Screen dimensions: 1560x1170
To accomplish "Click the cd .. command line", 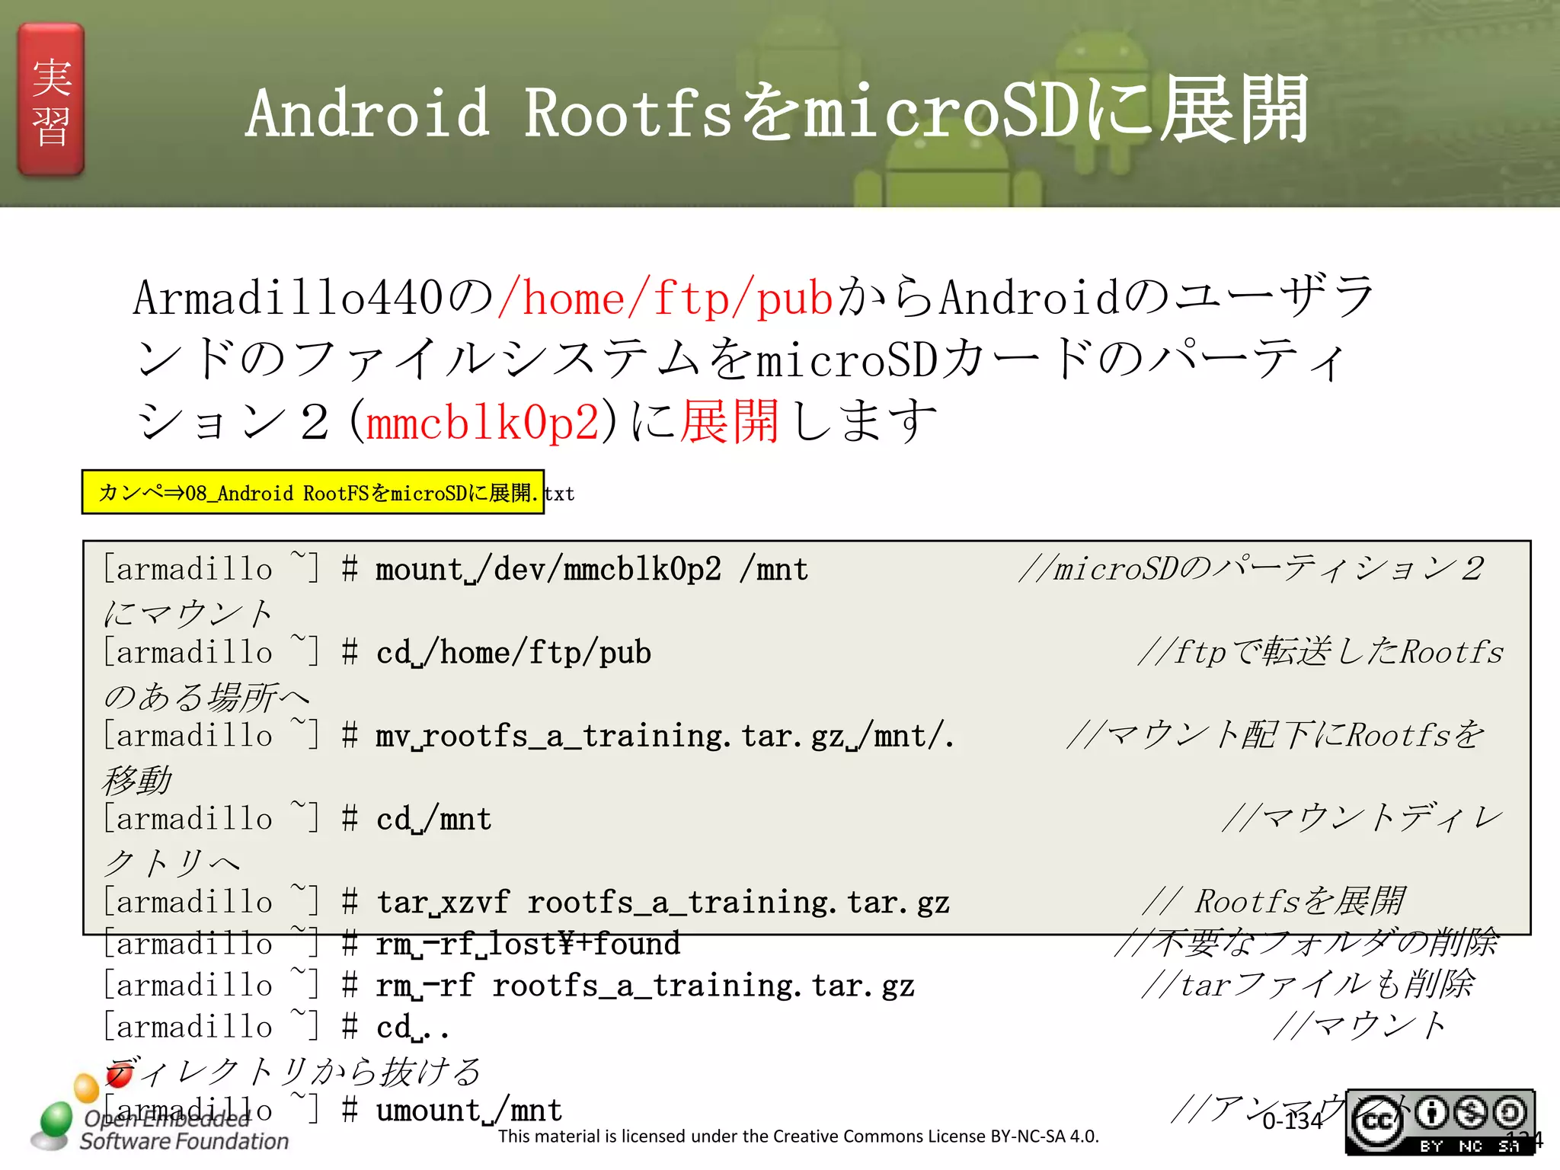I will tap(412, 1028).
